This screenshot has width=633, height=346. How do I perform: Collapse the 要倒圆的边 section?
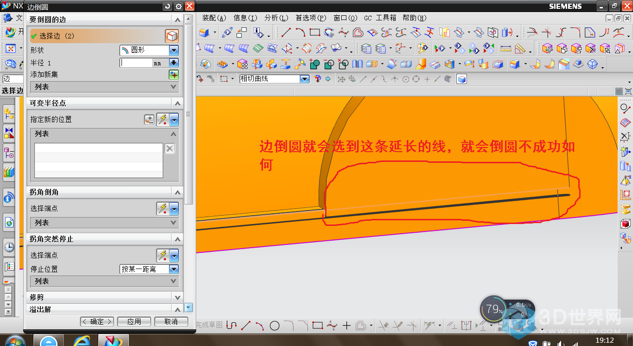(x=177, y=19)
